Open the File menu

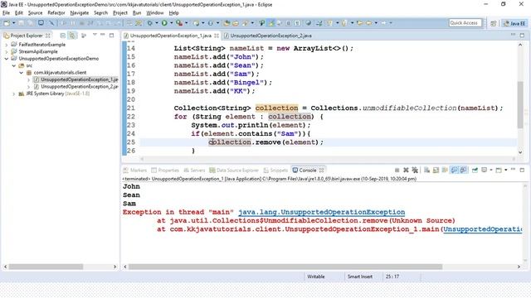(6, 13)
